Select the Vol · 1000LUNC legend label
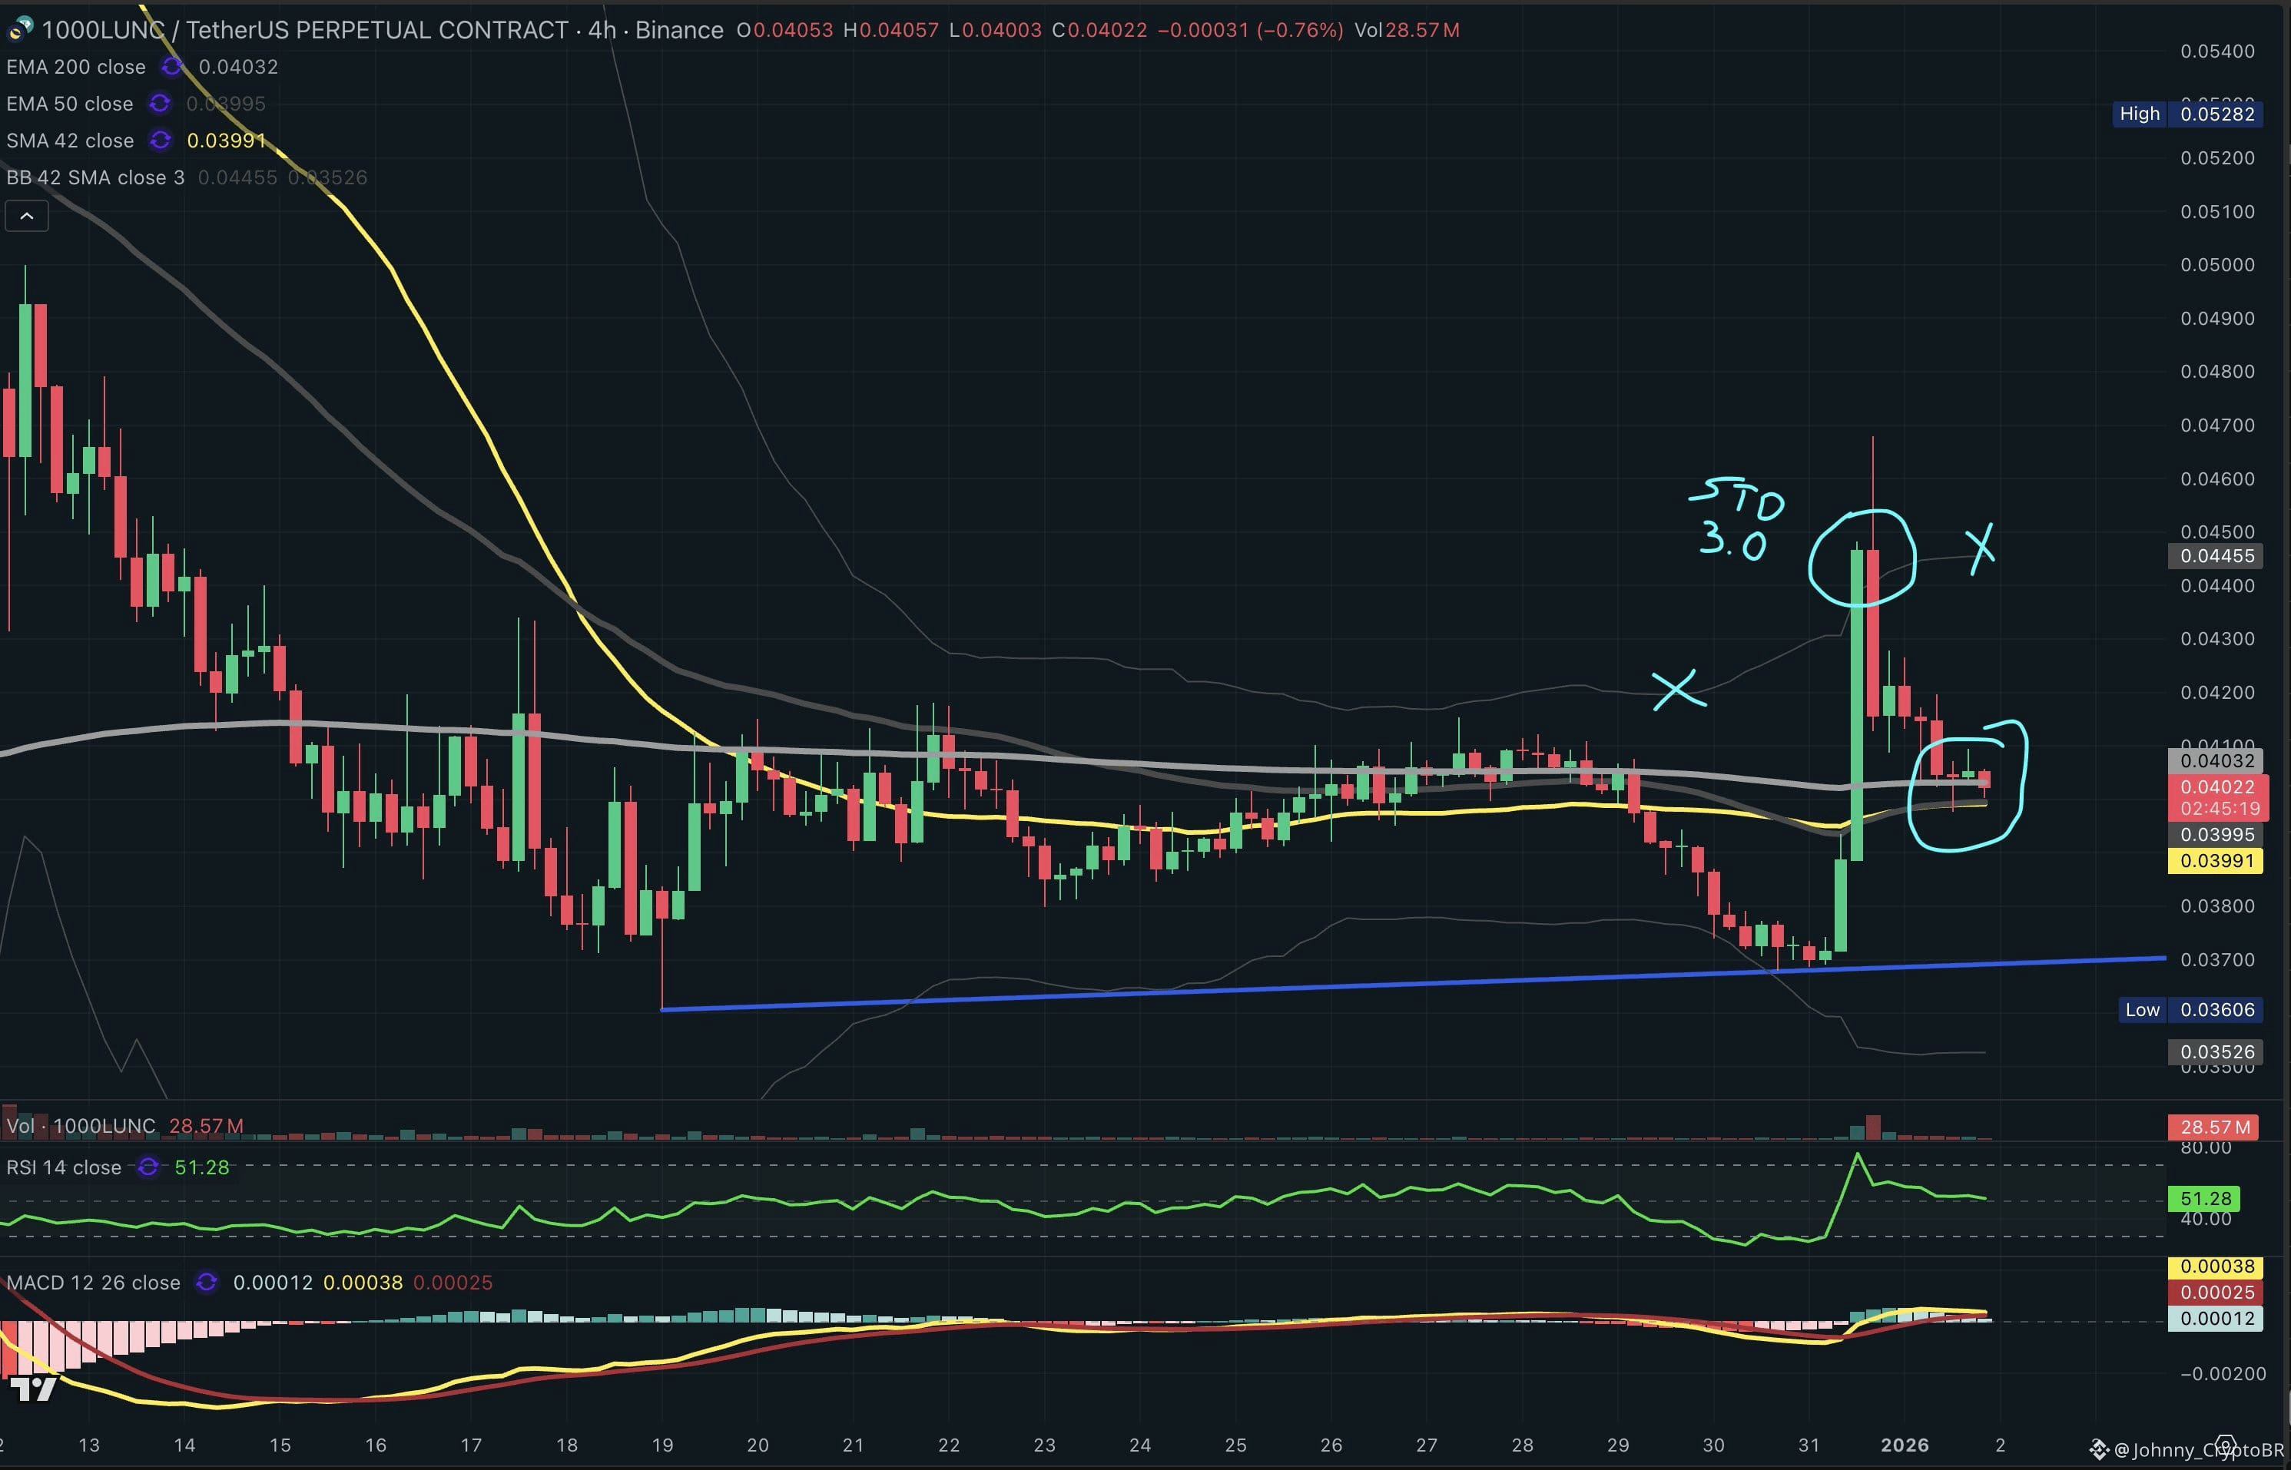Viewport: 2291px width, 1470px height. point(81,1125)
